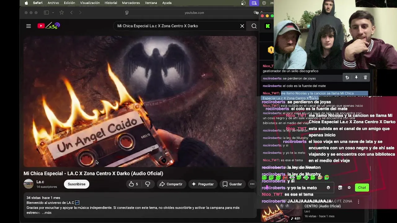Pin the chat message with pin icon
The height and width of the screenshot is (223, 397).
[x=356, y=78]
